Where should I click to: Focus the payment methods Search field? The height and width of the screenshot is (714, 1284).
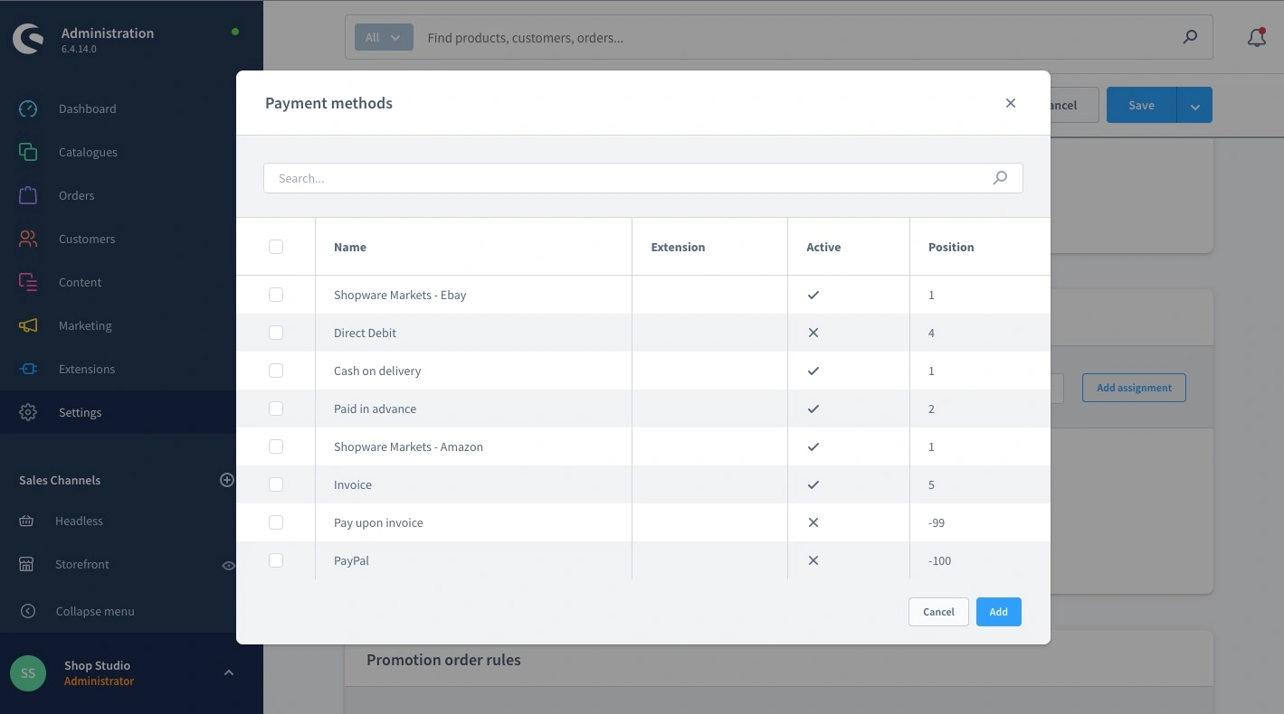pyautogui.click(x=624, y=178)
